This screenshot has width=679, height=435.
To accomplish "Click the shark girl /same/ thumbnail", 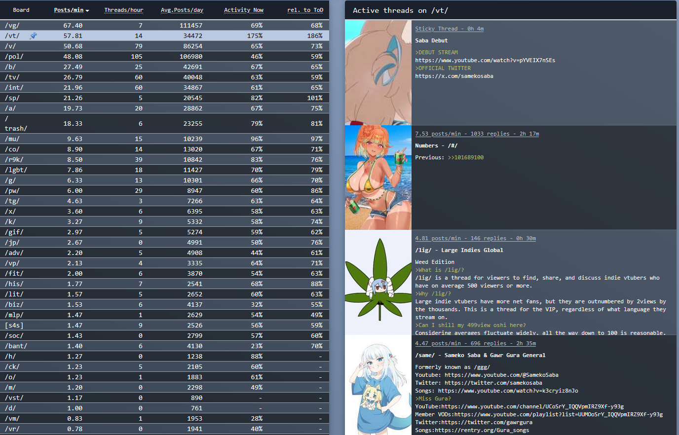I will click(x=378, y=386).
